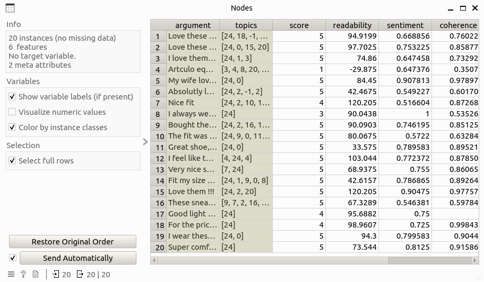
Task: Click the Restore Original Order button
Action: pyautogui.click(x=73, y=242)
